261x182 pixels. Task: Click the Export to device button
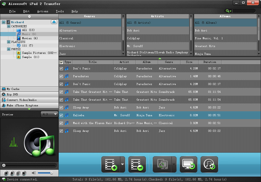[x=162, y=164]
